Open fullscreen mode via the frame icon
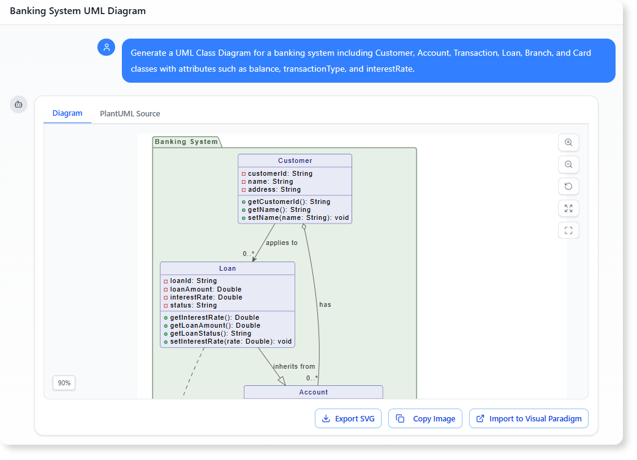 coord(568,230)
